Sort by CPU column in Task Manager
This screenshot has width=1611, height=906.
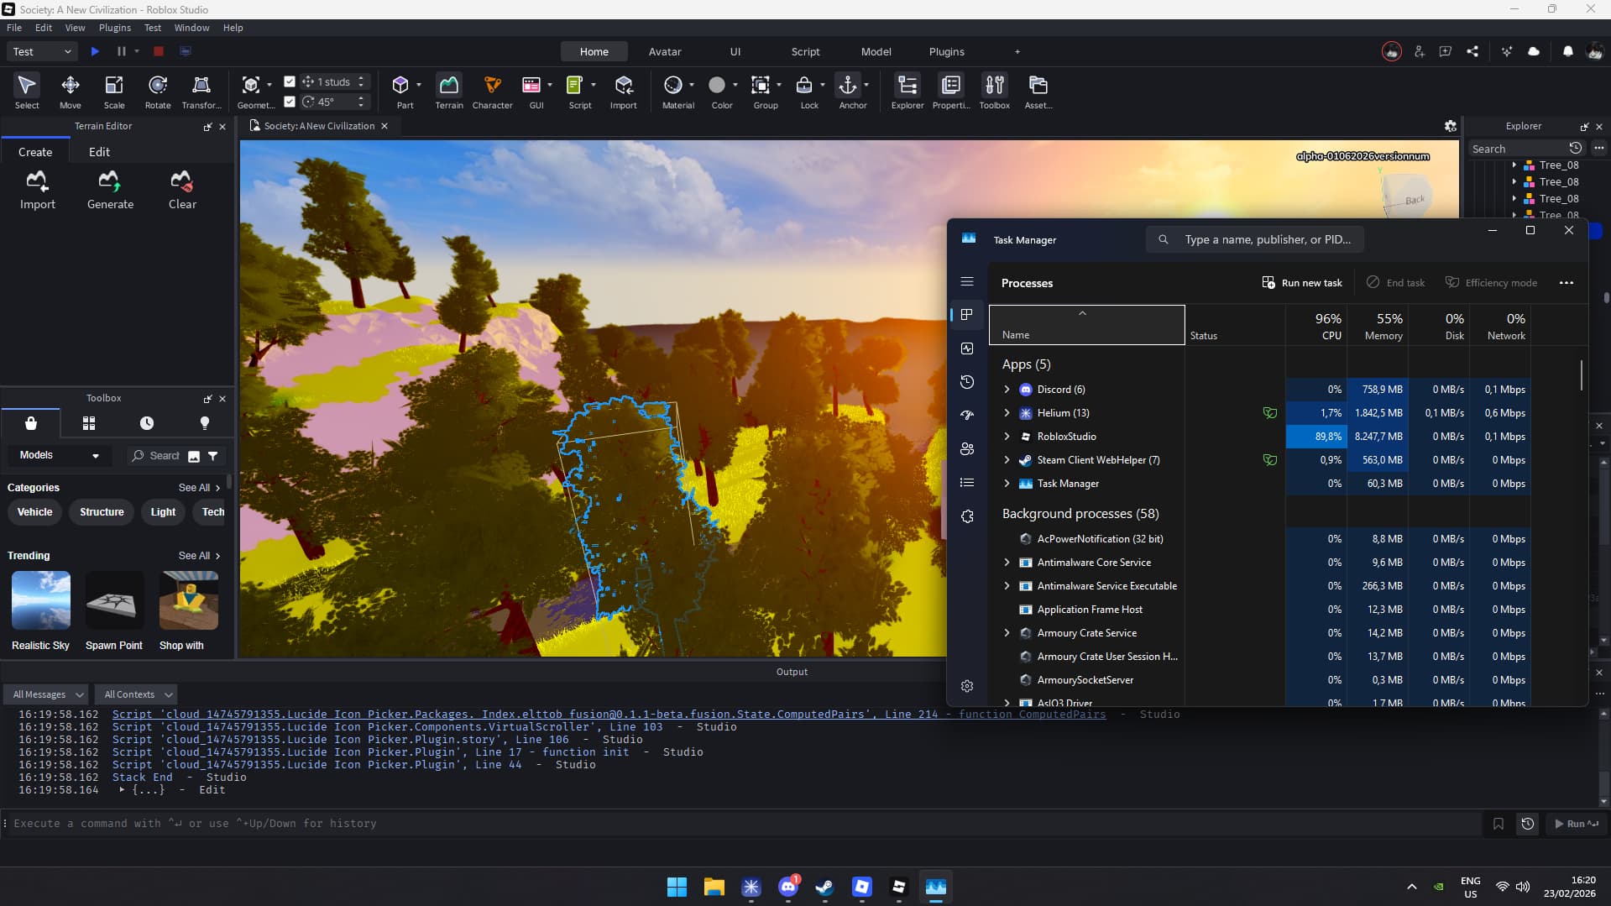pyautogui.click(x=1316, y=326)
